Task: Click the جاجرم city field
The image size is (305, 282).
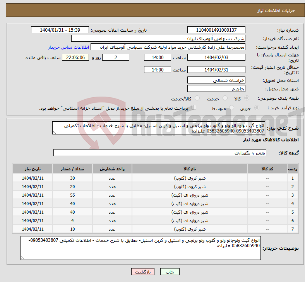Action: [216, 89]
